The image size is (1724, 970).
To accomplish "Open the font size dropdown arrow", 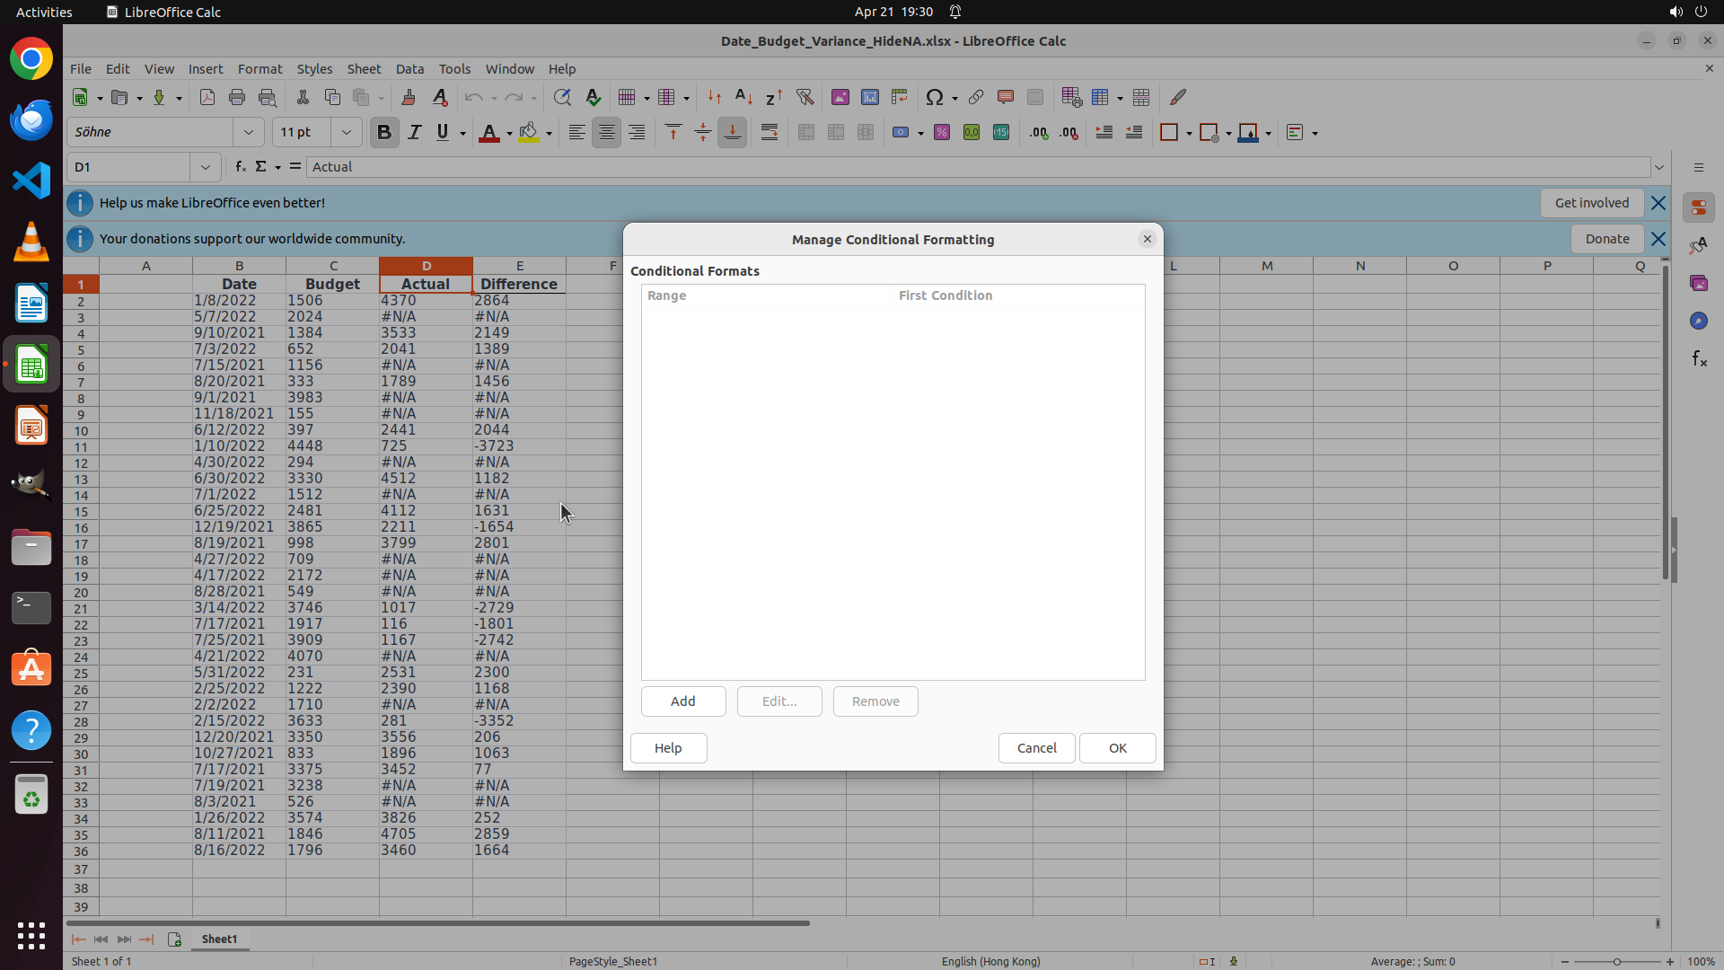I will click(x=347, y=133).
